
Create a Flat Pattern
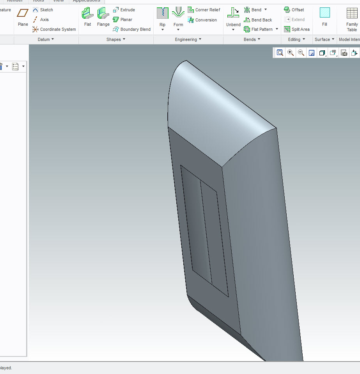click(258, 29)
